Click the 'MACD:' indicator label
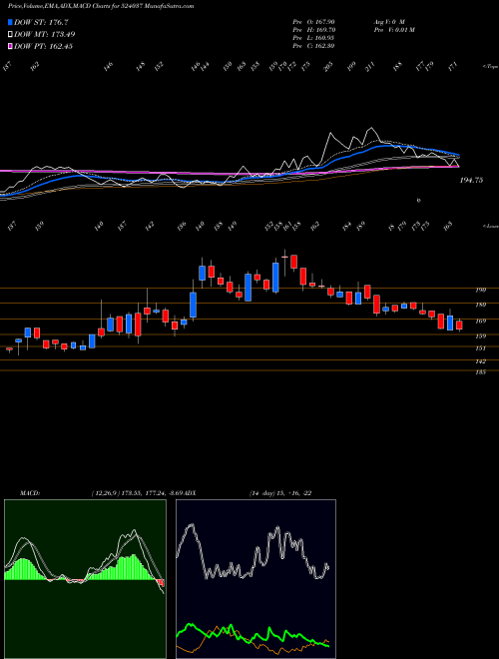Screen dimensions: 499x659 point(30,493)
